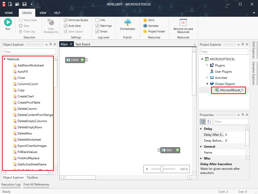
Task: Click the Find All References link
Action: pos(36,184)
